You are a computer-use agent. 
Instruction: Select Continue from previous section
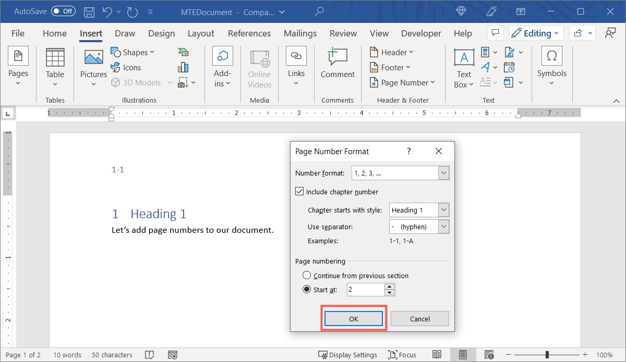307,275
